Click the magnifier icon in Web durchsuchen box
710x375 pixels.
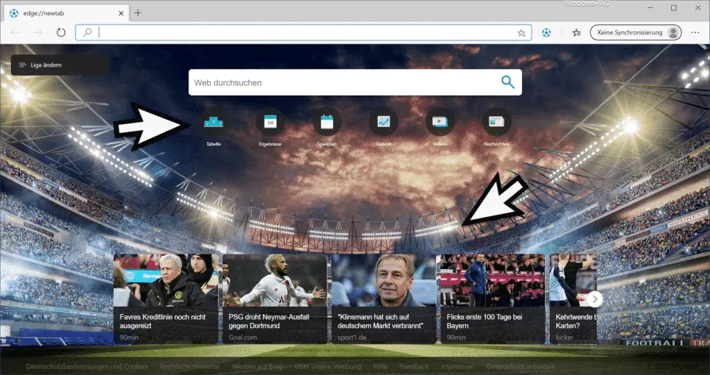click(x=508, y=82)
